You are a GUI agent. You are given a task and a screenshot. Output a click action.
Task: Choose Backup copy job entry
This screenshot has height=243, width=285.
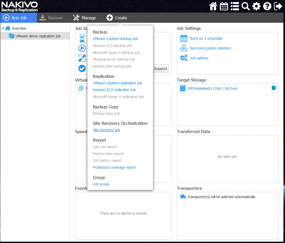coord(106,113)
